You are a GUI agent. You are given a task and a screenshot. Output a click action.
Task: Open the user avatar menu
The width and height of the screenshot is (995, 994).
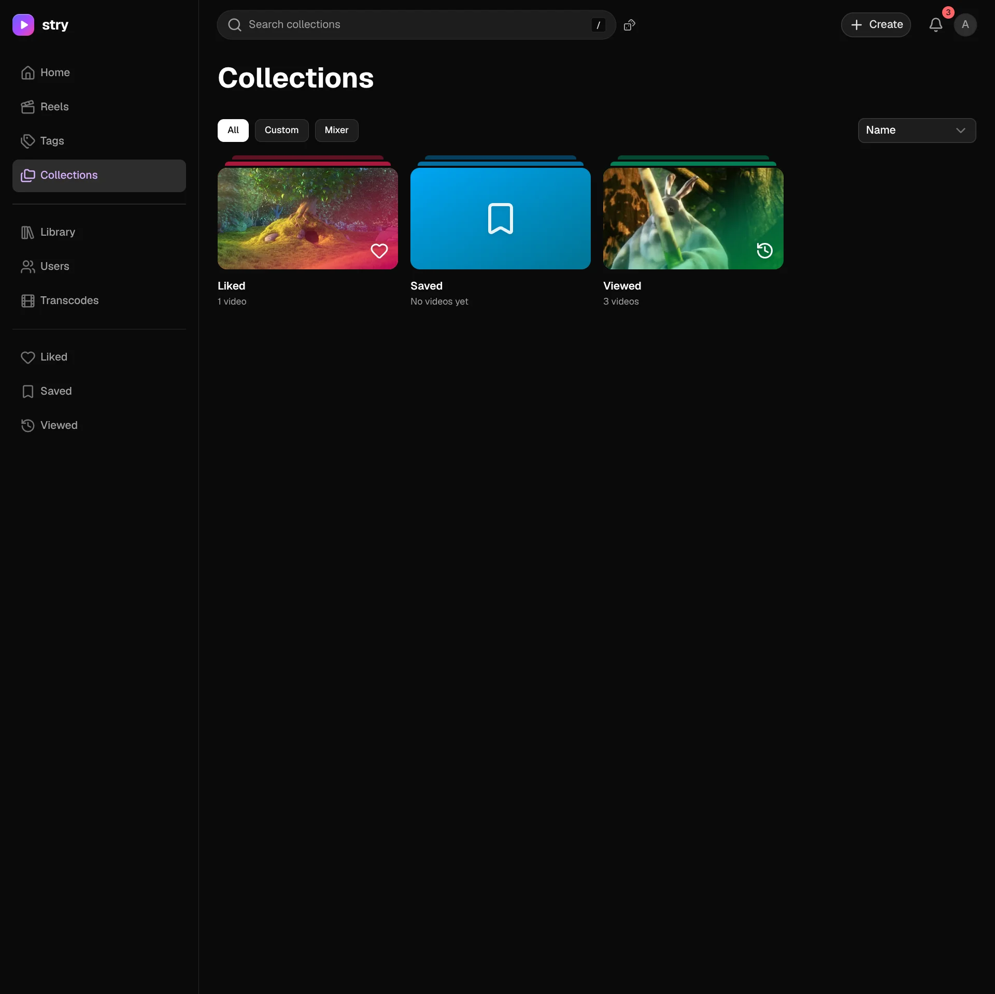coord(965,25)
